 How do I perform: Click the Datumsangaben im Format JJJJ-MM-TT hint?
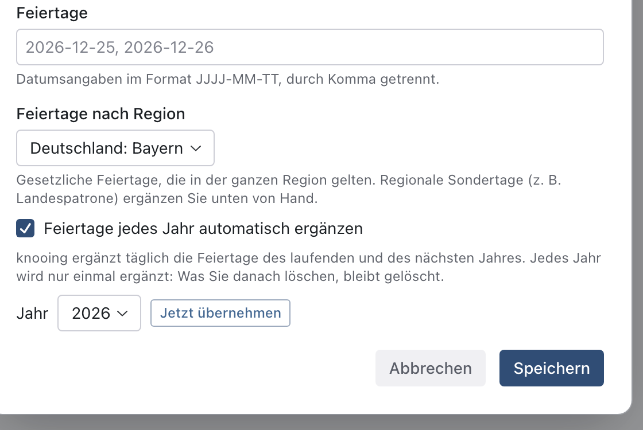[x=227, y=79]
